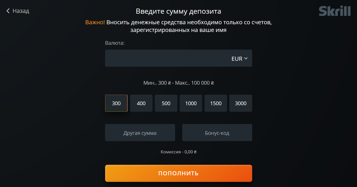Click the Skrill logo

point(335,11)
